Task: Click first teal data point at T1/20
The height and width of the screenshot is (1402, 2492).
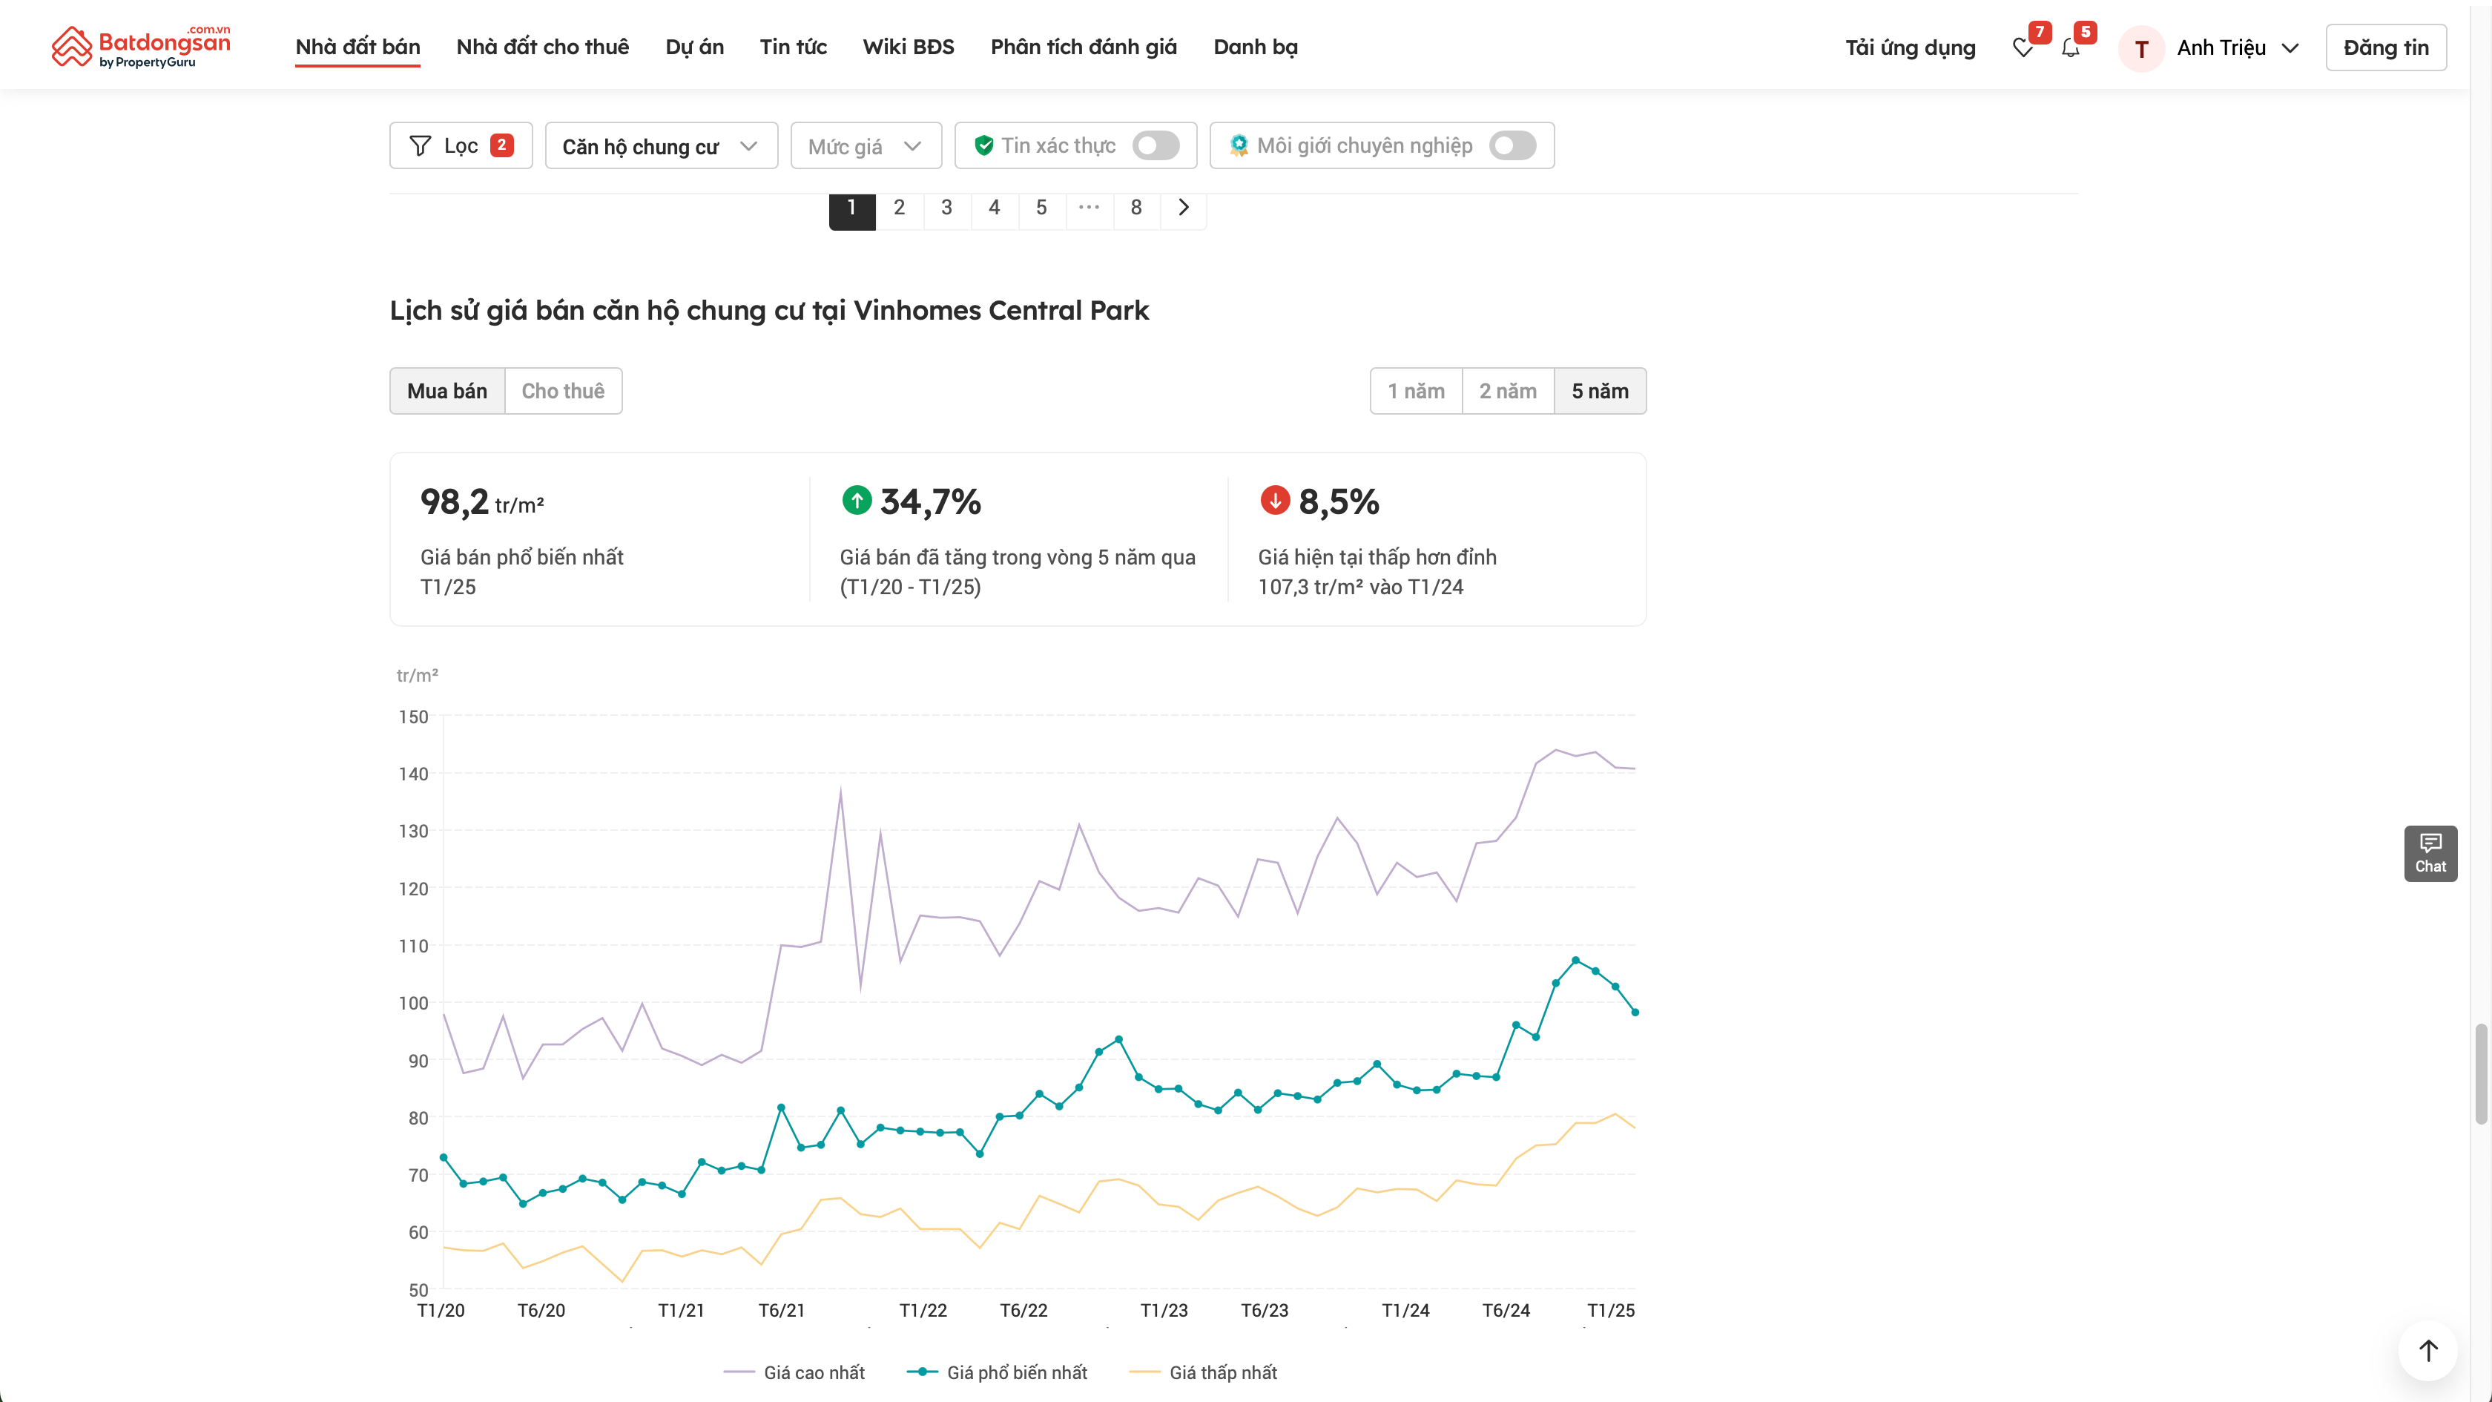Action: 444,1157
